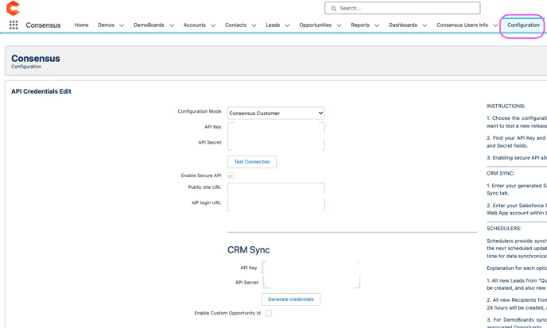
Task: Click the top API Secret field
Action: pos(276,144)
